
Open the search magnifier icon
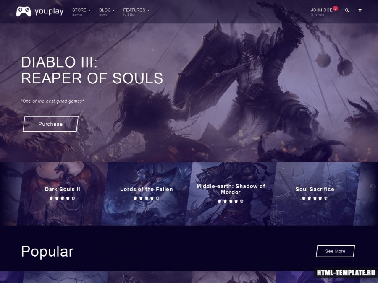point(347,10)
